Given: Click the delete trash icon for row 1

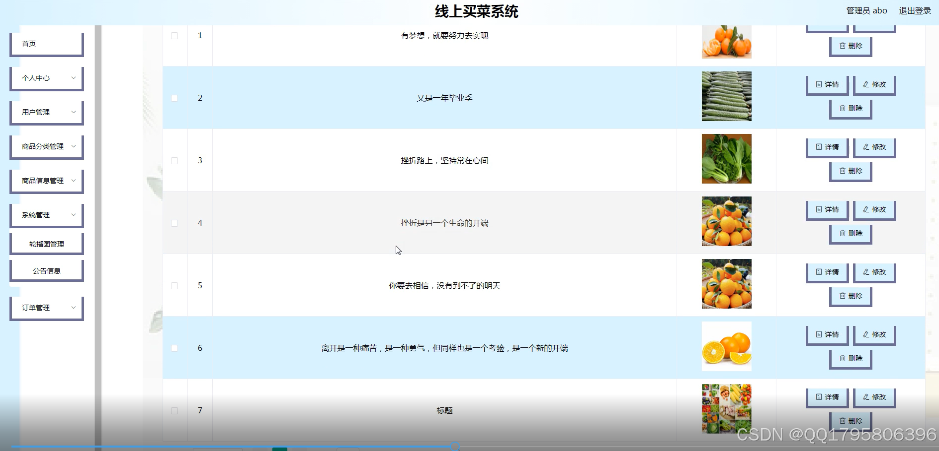Looking at the screenshot, I should (x=842, y=46).
